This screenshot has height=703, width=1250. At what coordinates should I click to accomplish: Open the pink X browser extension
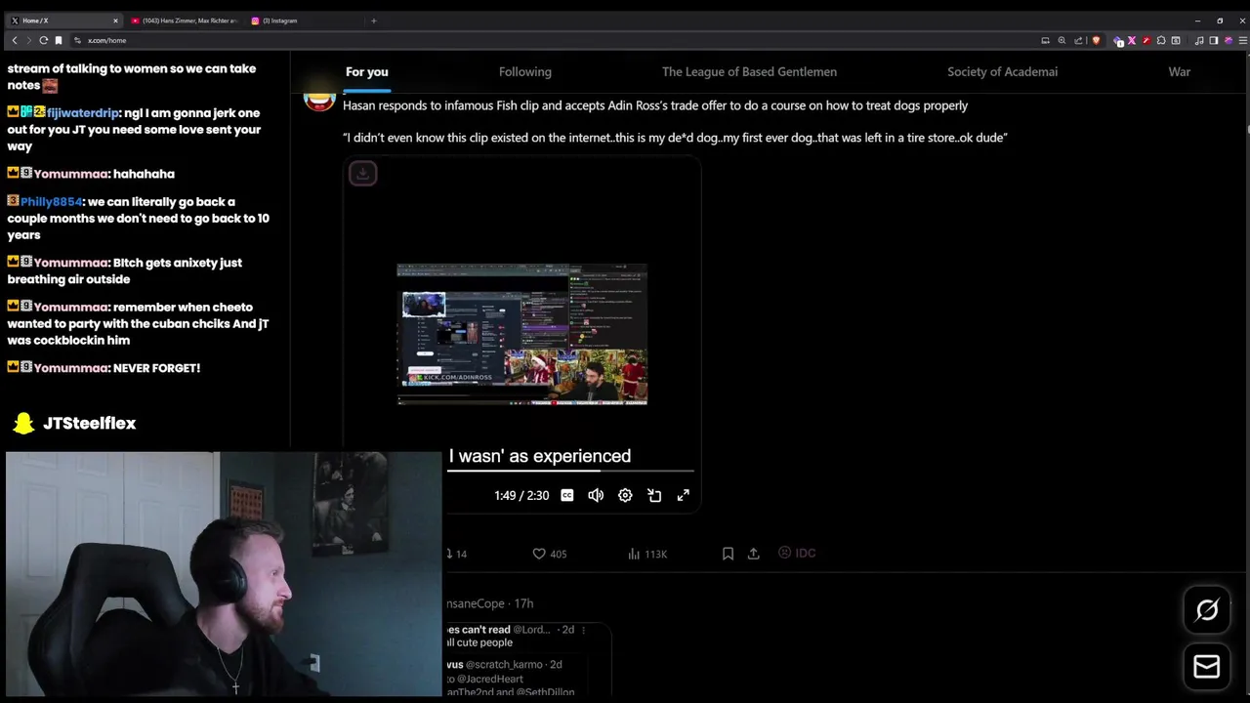point(1132,40)
